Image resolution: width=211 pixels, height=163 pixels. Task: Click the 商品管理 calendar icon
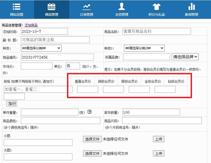52,7
